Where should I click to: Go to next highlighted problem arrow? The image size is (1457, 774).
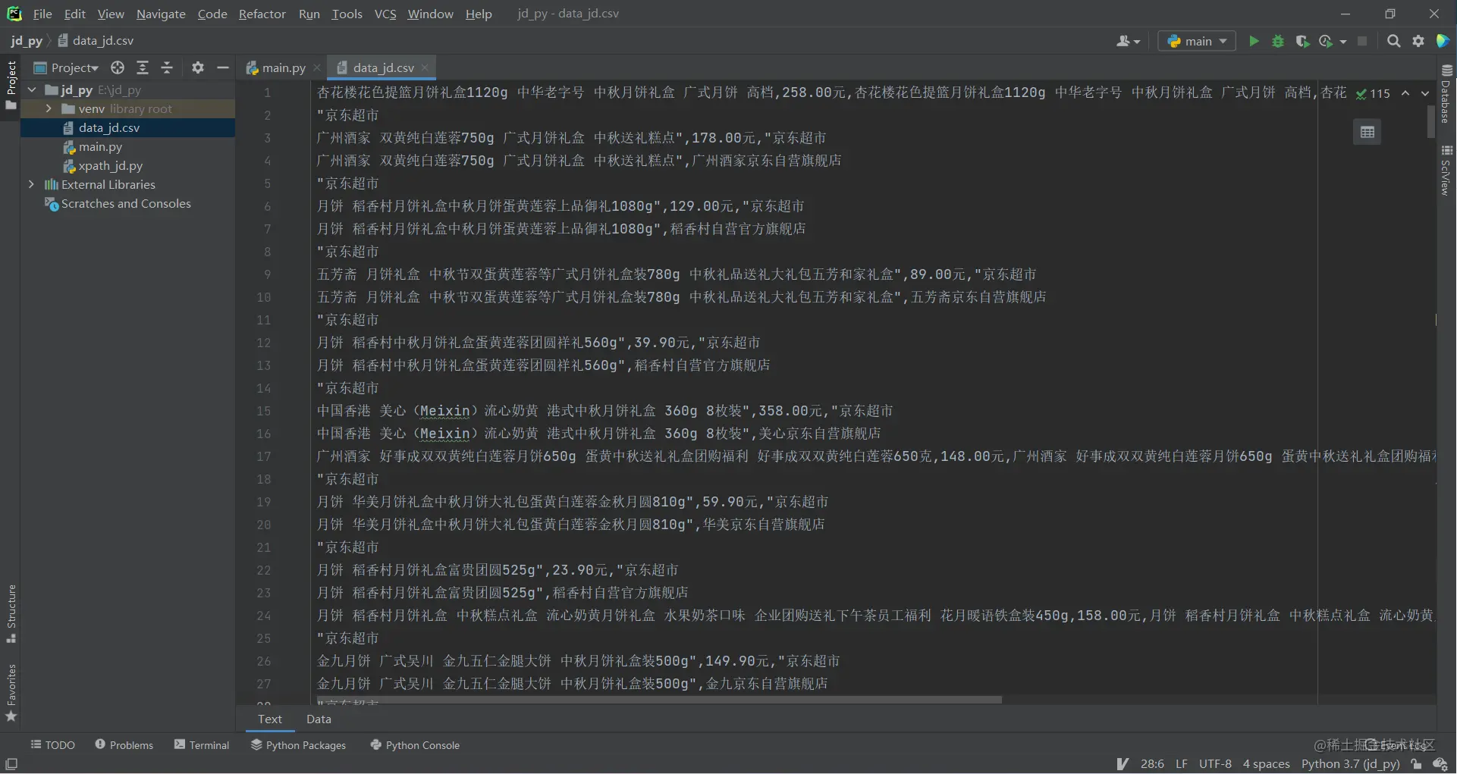tap(1425, 93)
